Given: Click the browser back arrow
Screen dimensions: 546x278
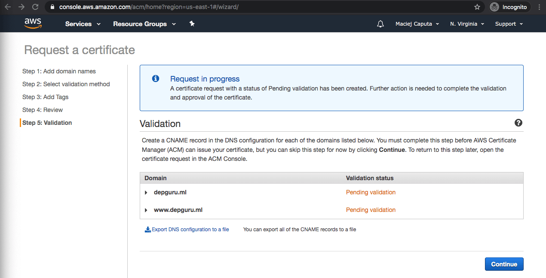Looking at the screenshot, I should pos(8,7).
